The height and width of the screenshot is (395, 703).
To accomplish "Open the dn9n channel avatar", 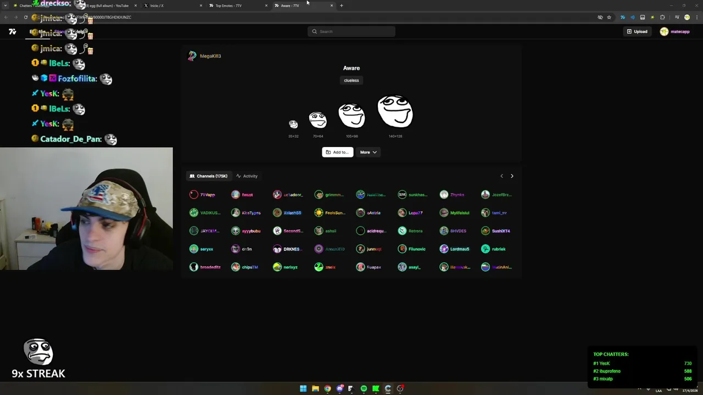I will click(x=236, y=249).
